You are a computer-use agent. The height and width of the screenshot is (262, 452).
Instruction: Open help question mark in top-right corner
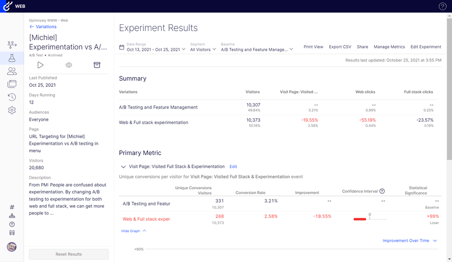[442, 6]
